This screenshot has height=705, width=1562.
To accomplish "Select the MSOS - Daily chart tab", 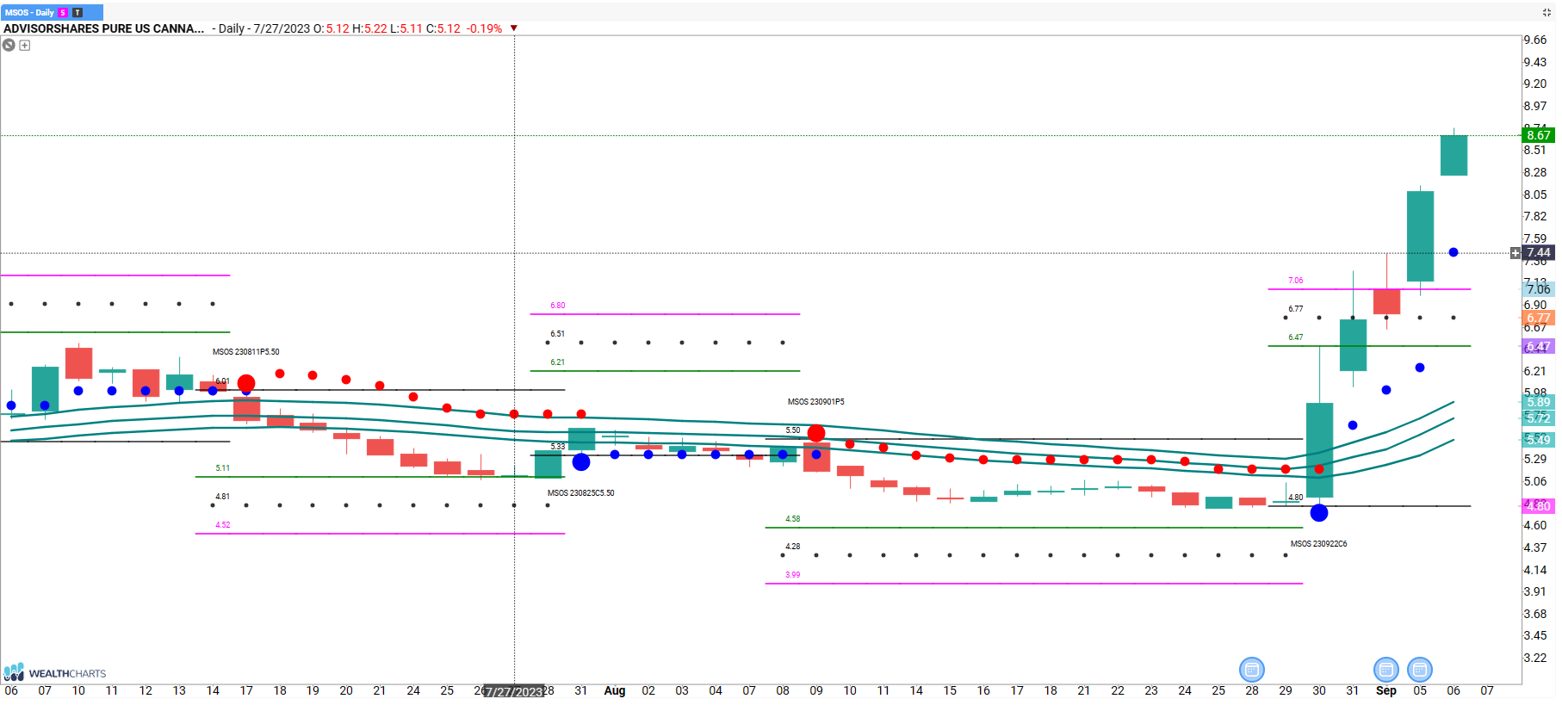I will [52, 12].
